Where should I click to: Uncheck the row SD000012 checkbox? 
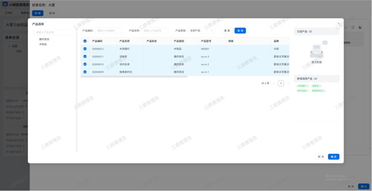click(85, 49)
